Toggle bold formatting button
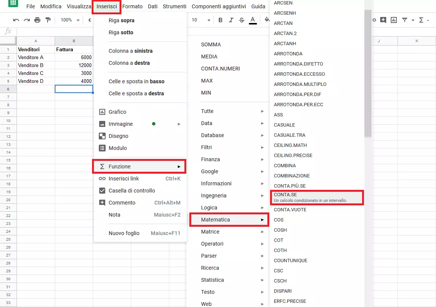 221,20
